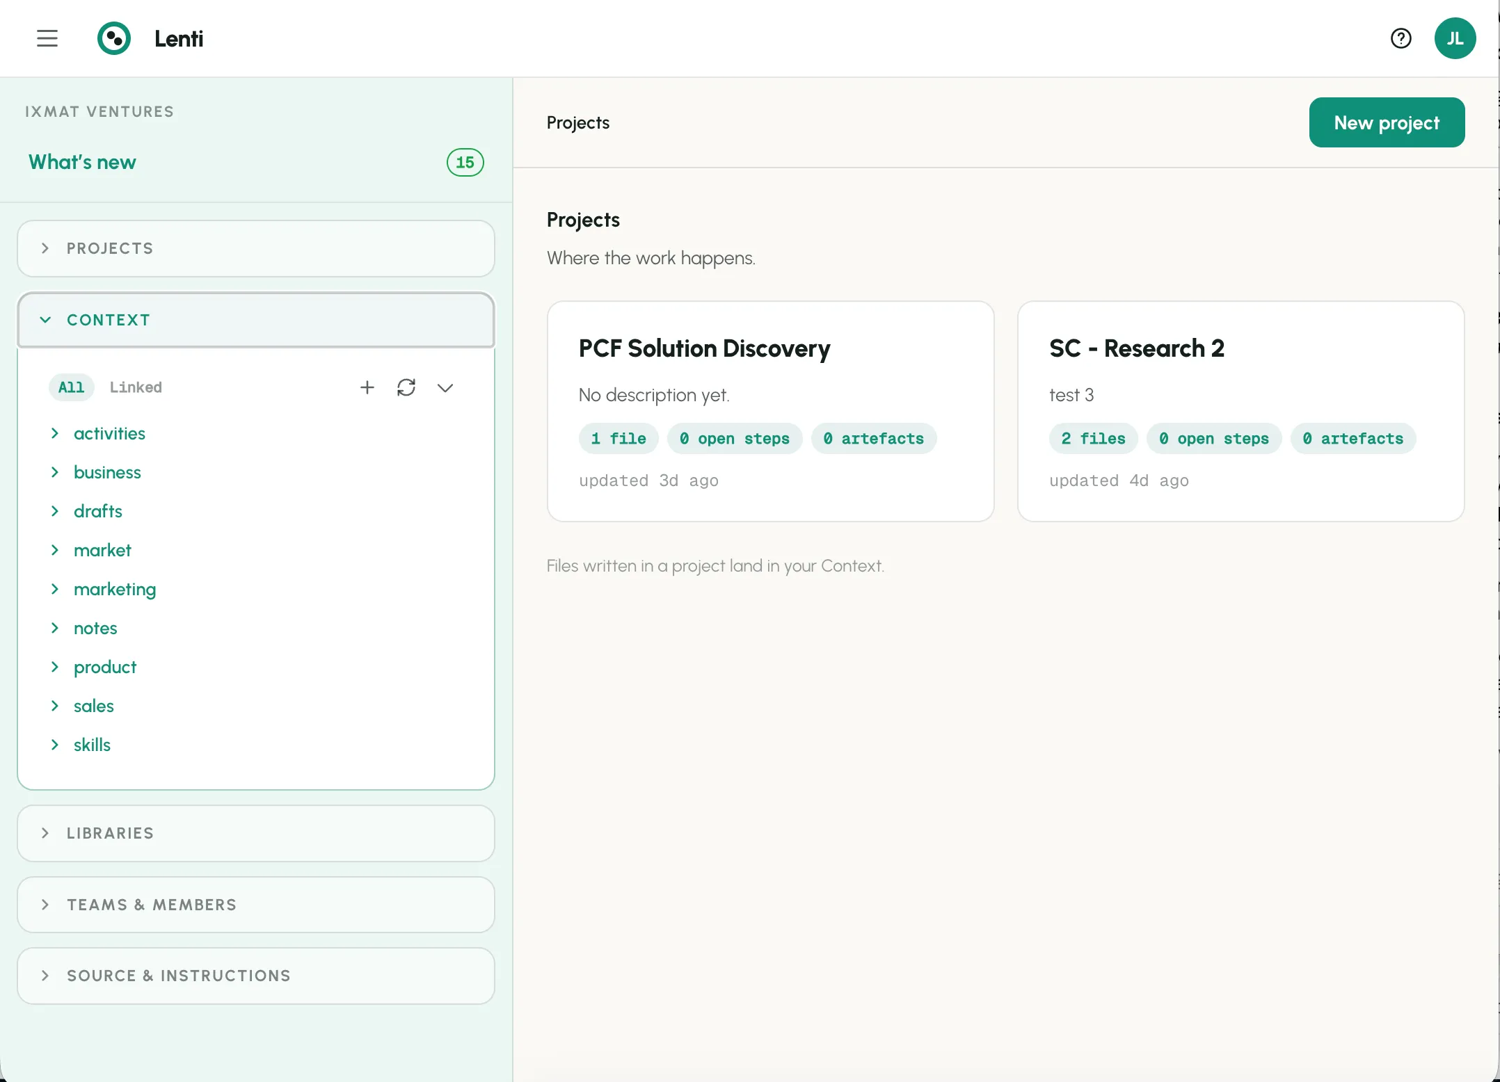Click '0 open steps' on PCF Solution Discovery
This screenshot has height=1082, width=1500.
(735, 439)
